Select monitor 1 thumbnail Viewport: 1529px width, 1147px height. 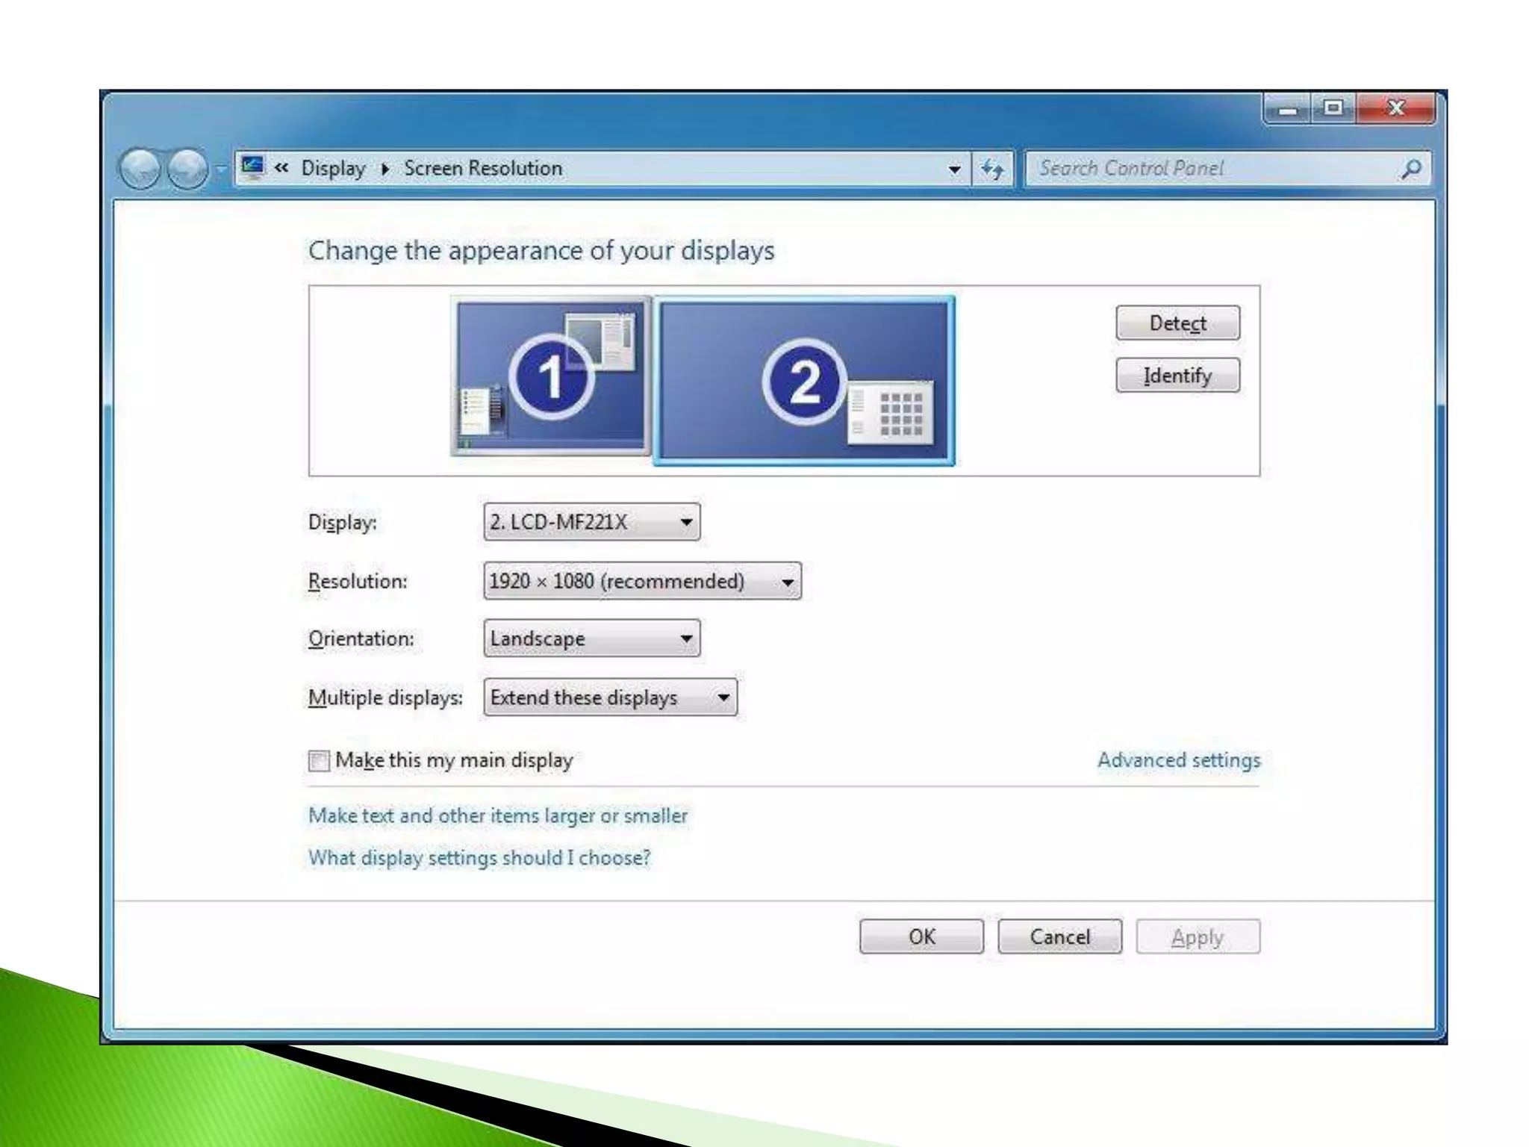(x=551, y=376)
